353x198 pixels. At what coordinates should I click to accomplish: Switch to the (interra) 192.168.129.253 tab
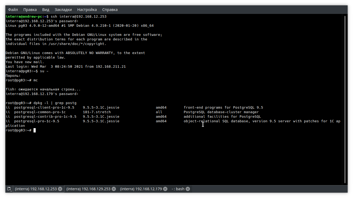point(89,189)
